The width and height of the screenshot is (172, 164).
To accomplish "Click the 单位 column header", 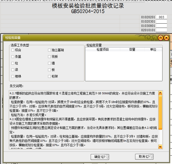I will [153, 50].
